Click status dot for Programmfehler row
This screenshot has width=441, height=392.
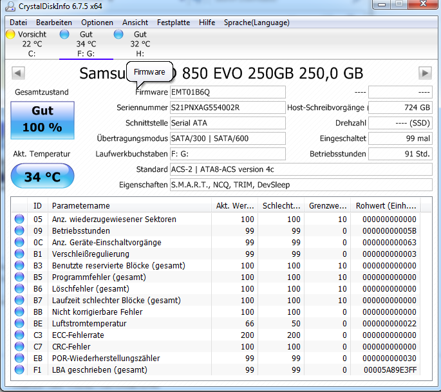[19, 277]
